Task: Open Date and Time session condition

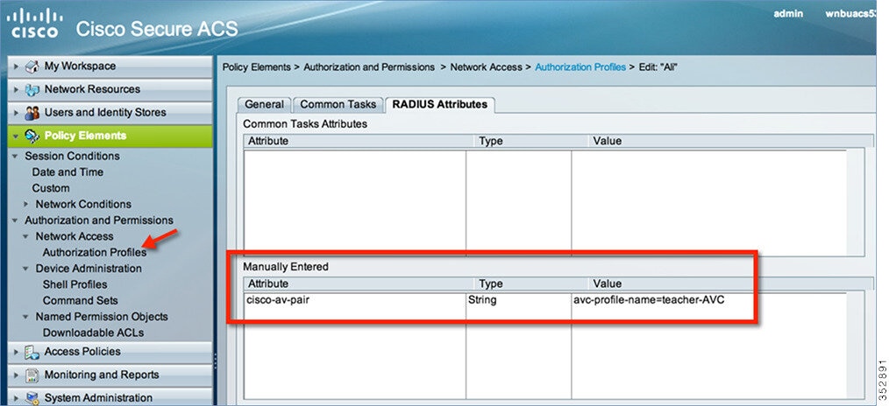Action: [68, 171]
